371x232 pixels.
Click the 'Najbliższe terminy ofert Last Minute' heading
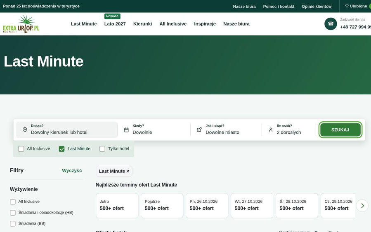point(136,185)
